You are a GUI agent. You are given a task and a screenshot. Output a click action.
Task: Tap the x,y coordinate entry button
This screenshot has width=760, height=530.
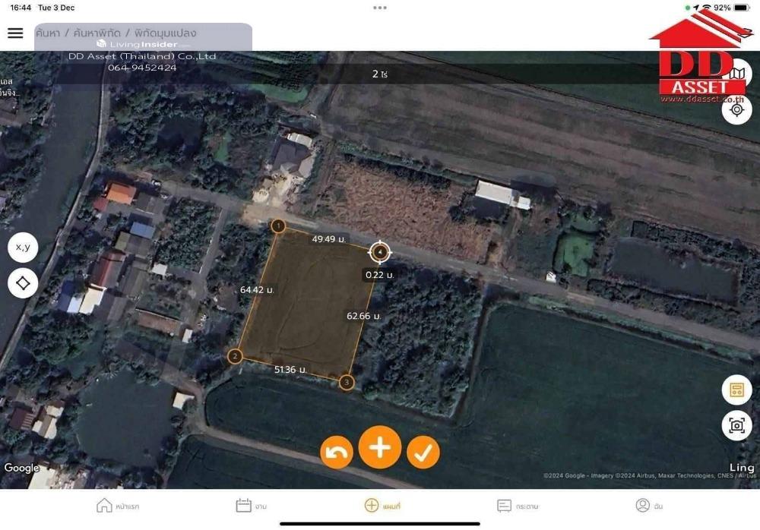[x=23, y=247]
